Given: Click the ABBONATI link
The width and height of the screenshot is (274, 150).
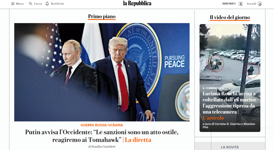Looking at the screenshot, I should (229, 4).
